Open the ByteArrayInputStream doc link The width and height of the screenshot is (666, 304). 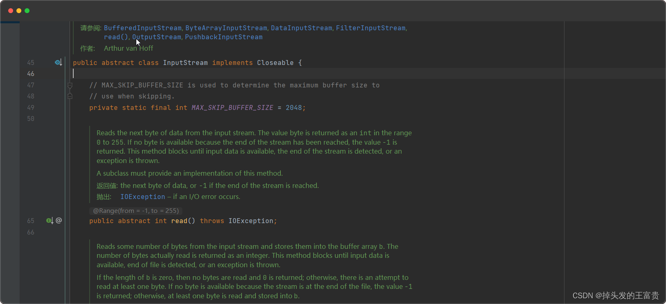click(x=226, y=28)
